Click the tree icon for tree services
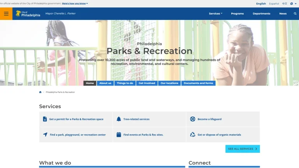Screen dimensions: 299x168 pyautogui.click(x=119, y=119)
